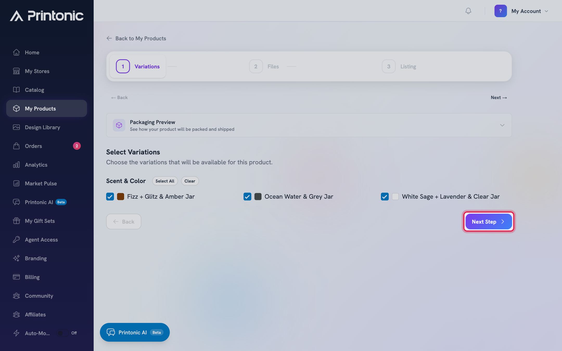562x351 pixels.
Task: Click the back arrow beside Back to My Products
Action: (x=109, y=38)
